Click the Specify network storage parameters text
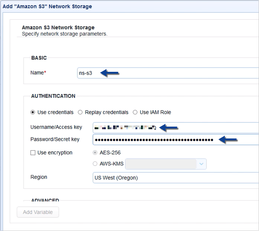This screenshot has height=231, width=259. (x=65, y=34)
